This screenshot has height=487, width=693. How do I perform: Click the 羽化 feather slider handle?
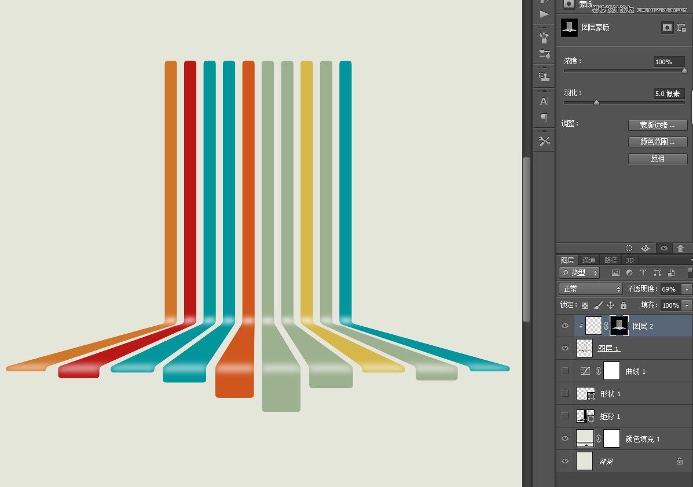click(597, 102)
